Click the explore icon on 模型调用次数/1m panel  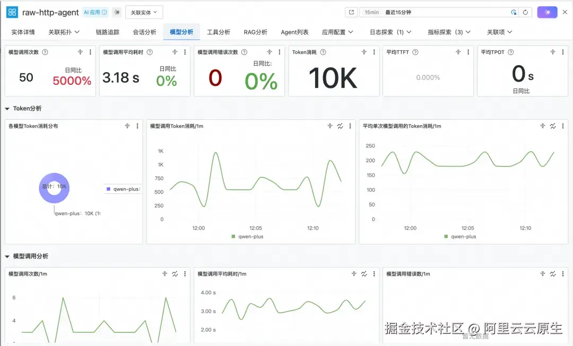tap(165, 274)
